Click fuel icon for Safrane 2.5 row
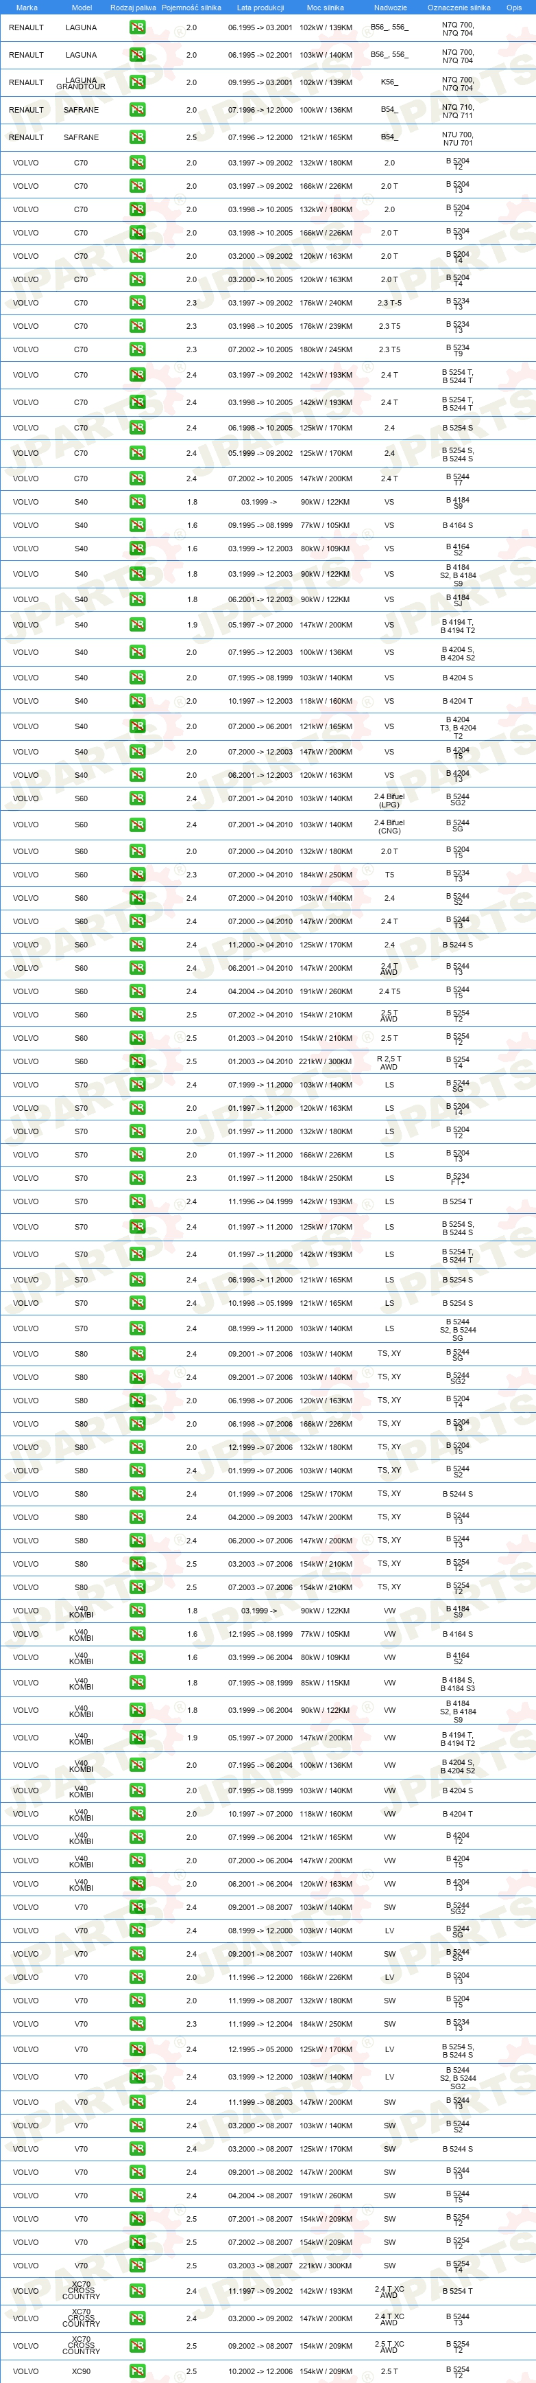 point(137,137)
